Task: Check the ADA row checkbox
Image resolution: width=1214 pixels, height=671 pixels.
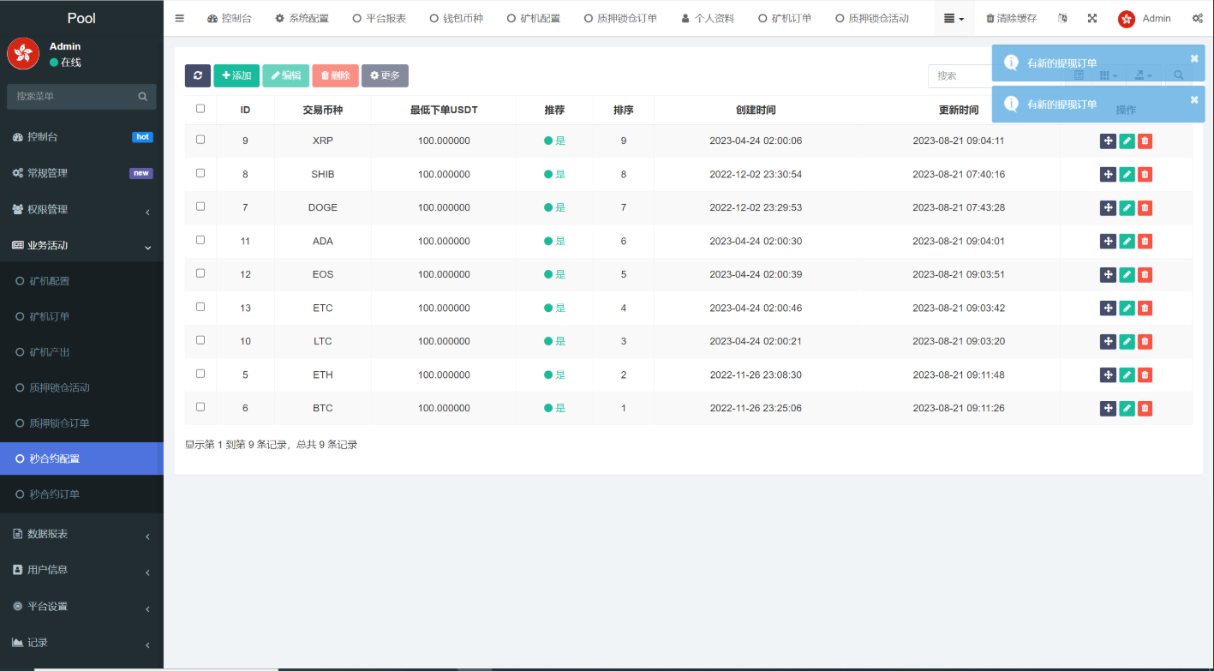Action: tap(200, 239)
